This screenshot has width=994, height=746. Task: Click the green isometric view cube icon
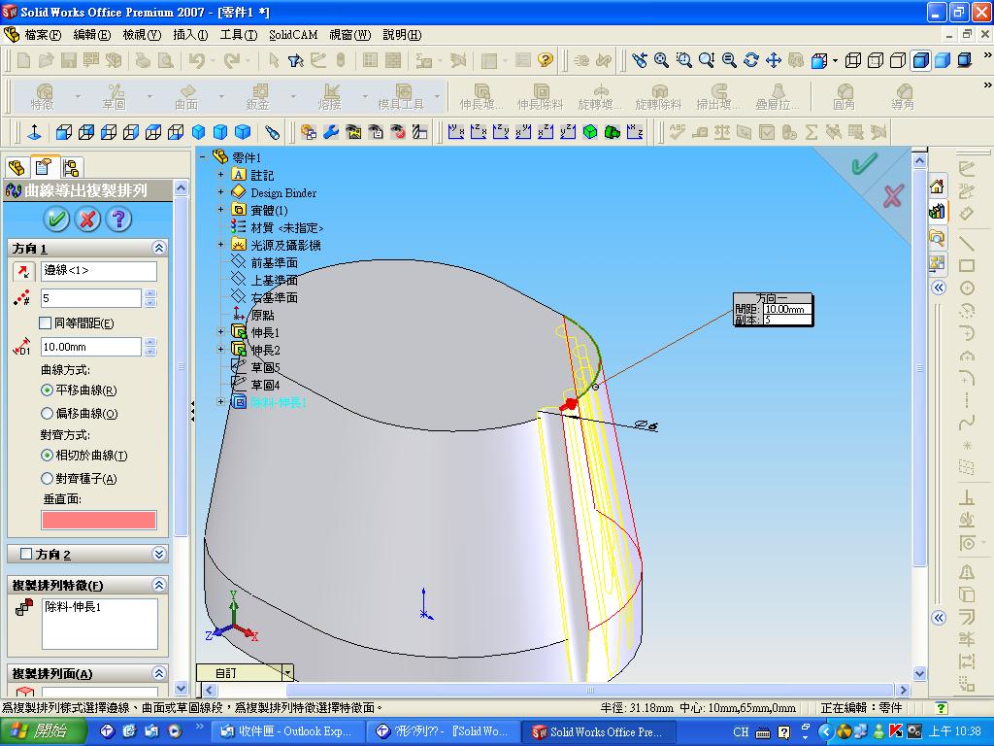click(x=590, y=132)
